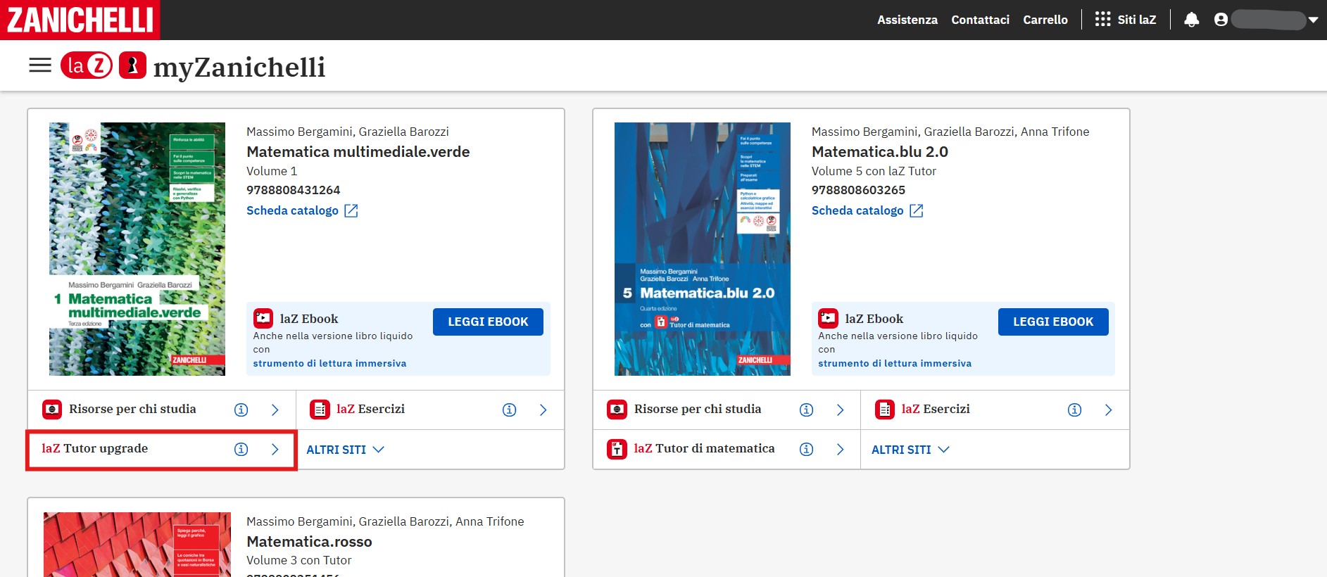Show info for Risorse per chi studia in multimediale.verde
This screenshot has width=1327, height=577.
[241, 410]
